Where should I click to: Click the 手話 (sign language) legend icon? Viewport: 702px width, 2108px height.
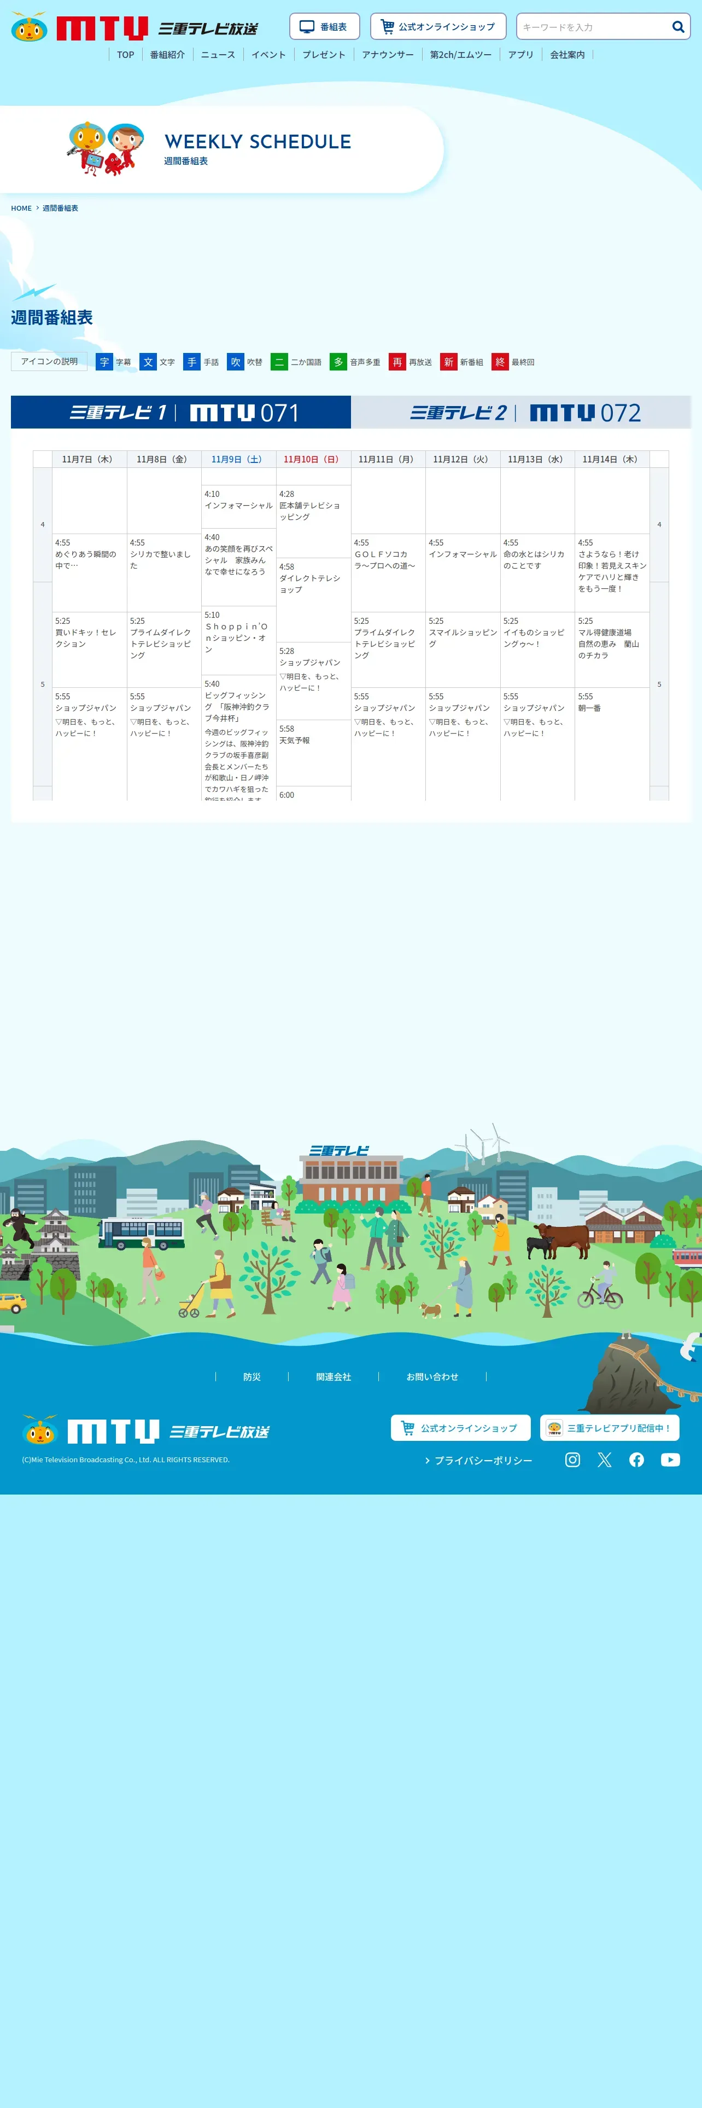pyautogui.click(x=192, y=362)
